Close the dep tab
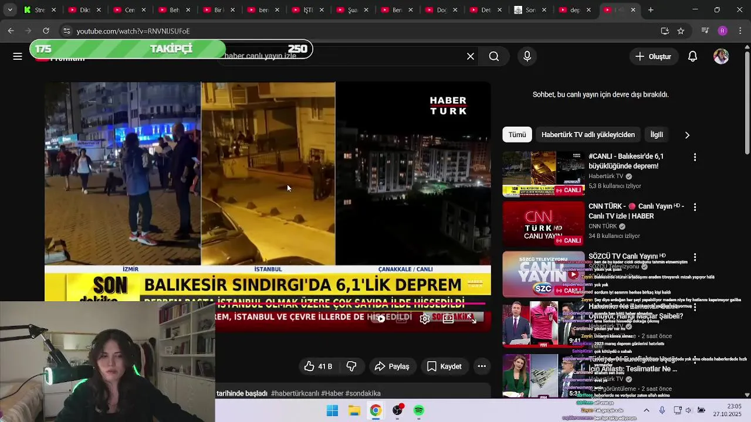The image size is (751, 422). pyautogui.click(x=588, y=10)
